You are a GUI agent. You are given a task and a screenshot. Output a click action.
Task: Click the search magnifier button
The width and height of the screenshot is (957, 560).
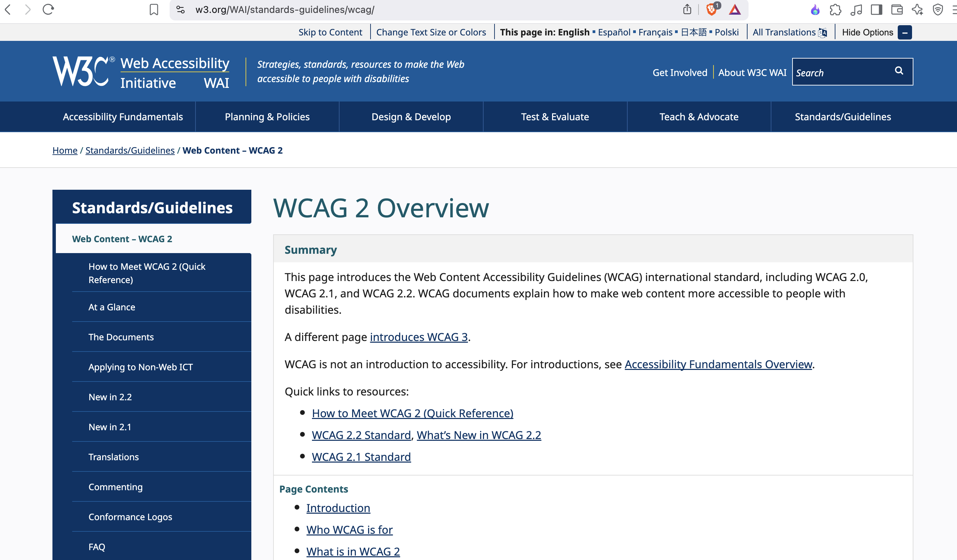[899, 71]
